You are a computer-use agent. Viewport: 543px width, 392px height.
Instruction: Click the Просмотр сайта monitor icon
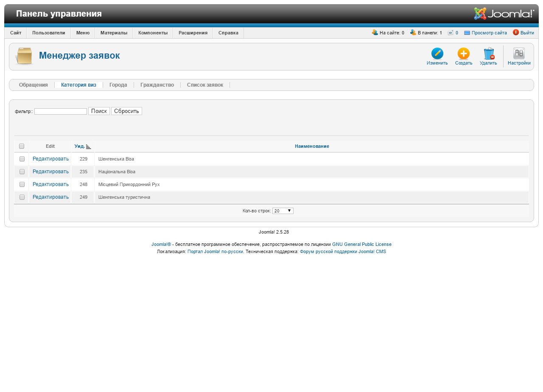467,33
